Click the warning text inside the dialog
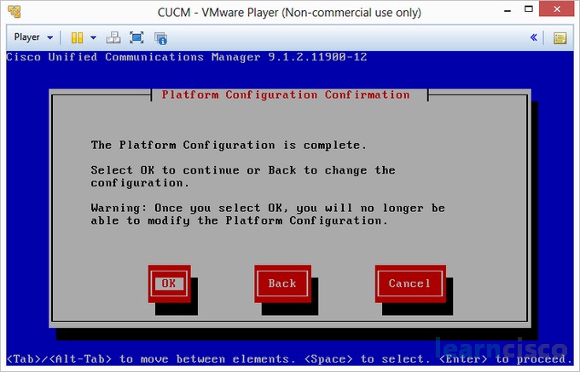 pyautogui.click(x=268, y=215)
